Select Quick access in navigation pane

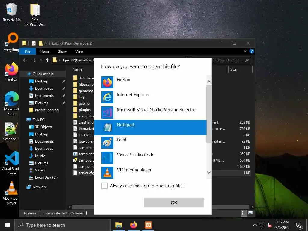tap(43, 74)
